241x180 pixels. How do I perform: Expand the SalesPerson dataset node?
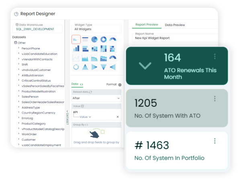(x=18, y=96)
